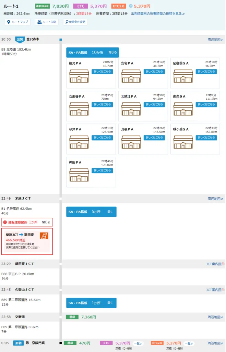Collapse the SA・PA情報 10か所 panel
226x352 pixels.
tap(93, 53)
